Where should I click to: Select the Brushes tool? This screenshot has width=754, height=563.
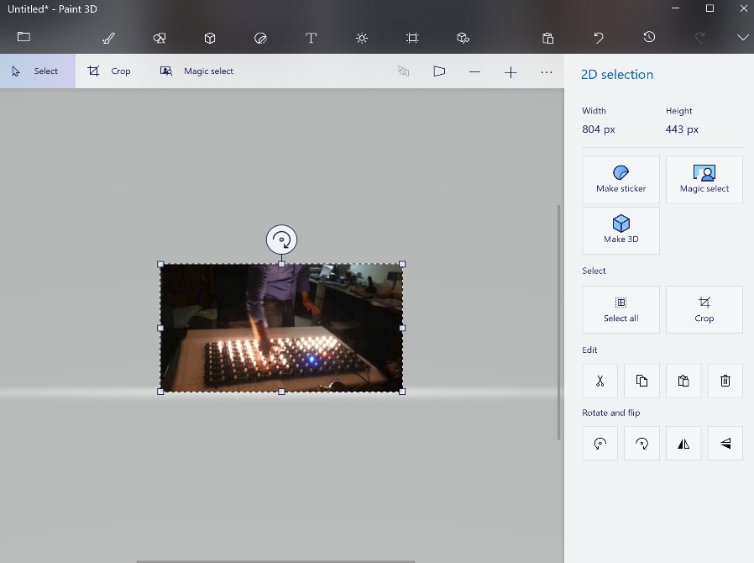pyautogui.click(x=108, y=38)
